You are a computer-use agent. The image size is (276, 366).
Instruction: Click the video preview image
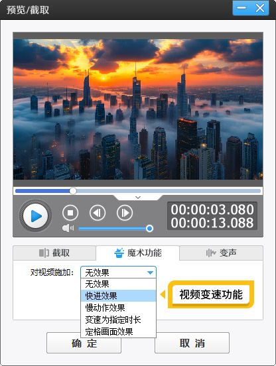tap(138, 109)
